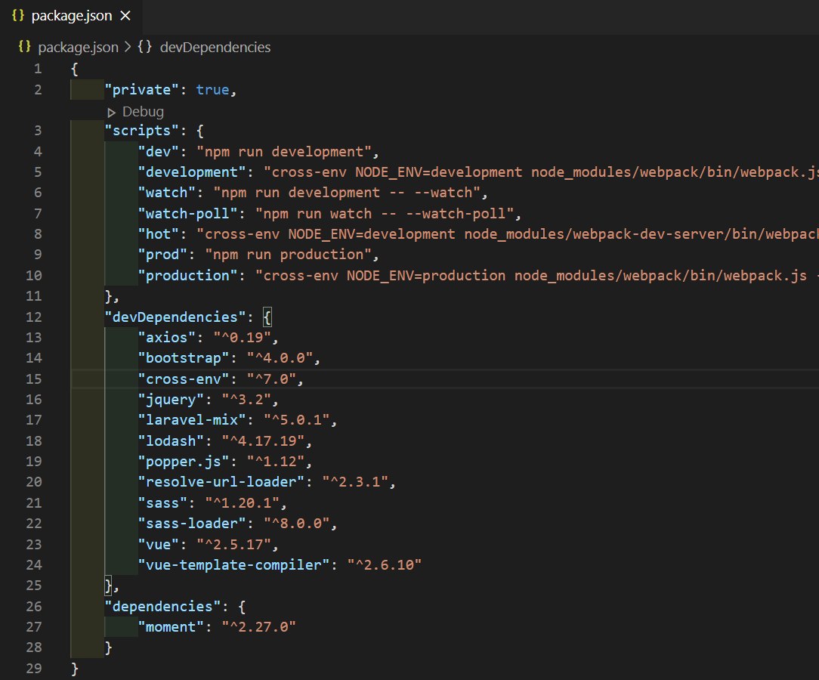The height and width of the screenshot is (680, 819).
Task: Click the "private" key on line 2
Action: [x=142, y=90]
